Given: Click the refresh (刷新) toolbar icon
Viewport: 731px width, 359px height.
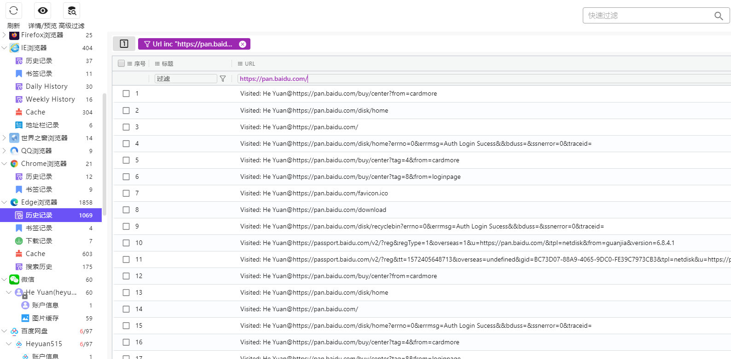Looking at the screenshot, I should (13, 11).
